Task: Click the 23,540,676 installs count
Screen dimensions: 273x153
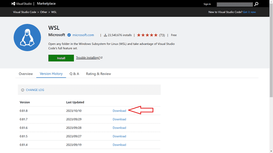Action: pyautogui.click(x=118, y=35)
